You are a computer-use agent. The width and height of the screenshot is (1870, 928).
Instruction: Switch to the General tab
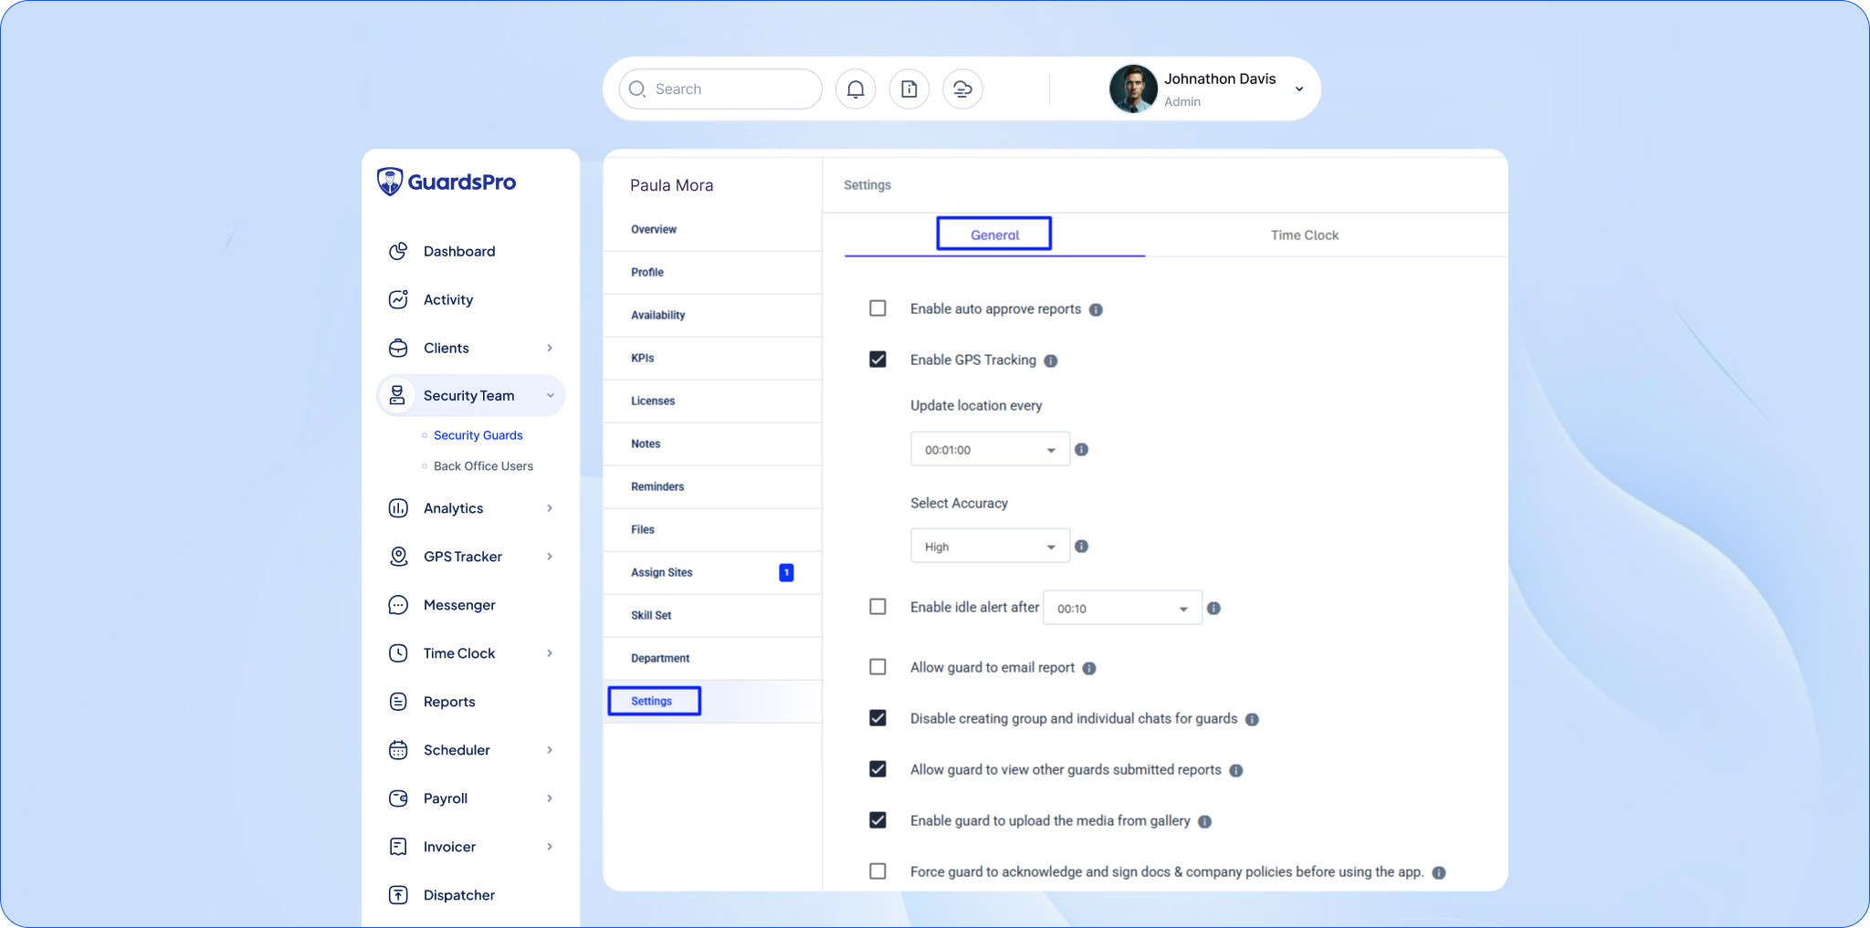[x=994, y=235]
